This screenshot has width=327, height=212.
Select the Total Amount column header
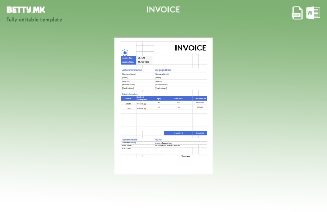click(x=200, y=98)
